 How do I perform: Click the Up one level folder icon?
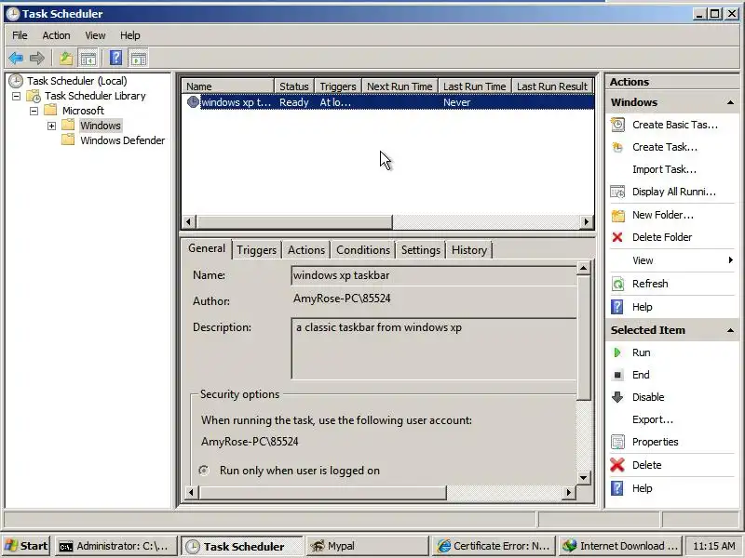(66, 59)
